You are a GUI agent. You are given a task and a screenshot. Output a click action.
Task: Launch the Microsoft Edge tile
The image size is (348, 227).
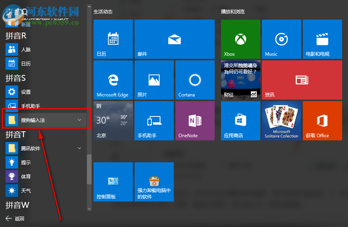pos(113,80)
